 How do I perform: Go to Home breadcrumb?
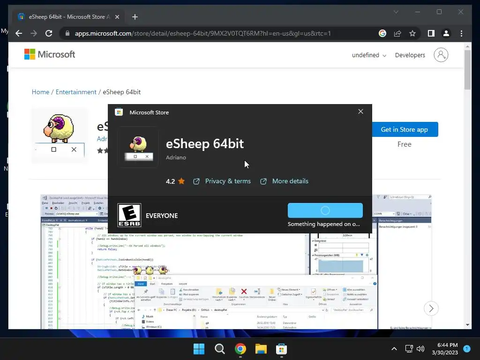[x=40, y=92]
